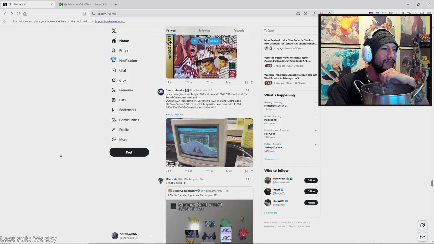The image size is (434, 244).
Task: Click the Communities icon in sidebar
Action: coord(114,120)
